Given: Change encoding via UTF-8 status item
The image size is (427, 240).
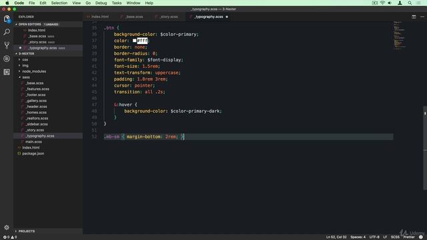Looking at the screenshot, I should tap(374, 237).
